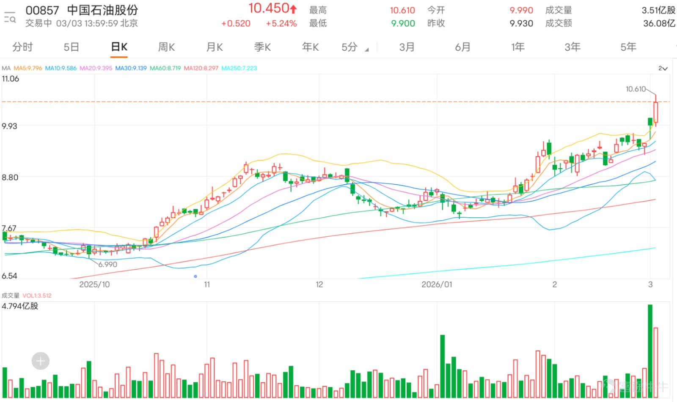Image resolution: width=677 pixels, height=402 pixels.
Task: Click the 6.990 low annotation on the chart
Action: click(107, 265)
